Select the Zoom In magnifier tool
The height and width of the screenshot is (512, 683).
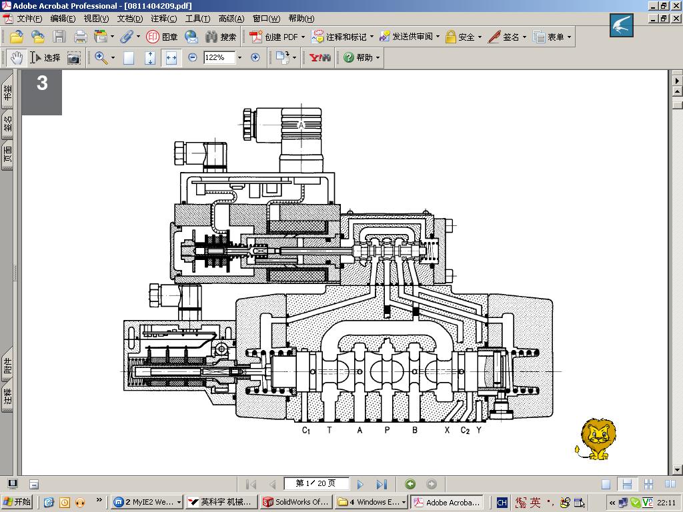click(101, 57)
